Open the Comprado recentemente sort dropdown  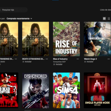pos(19,19)
